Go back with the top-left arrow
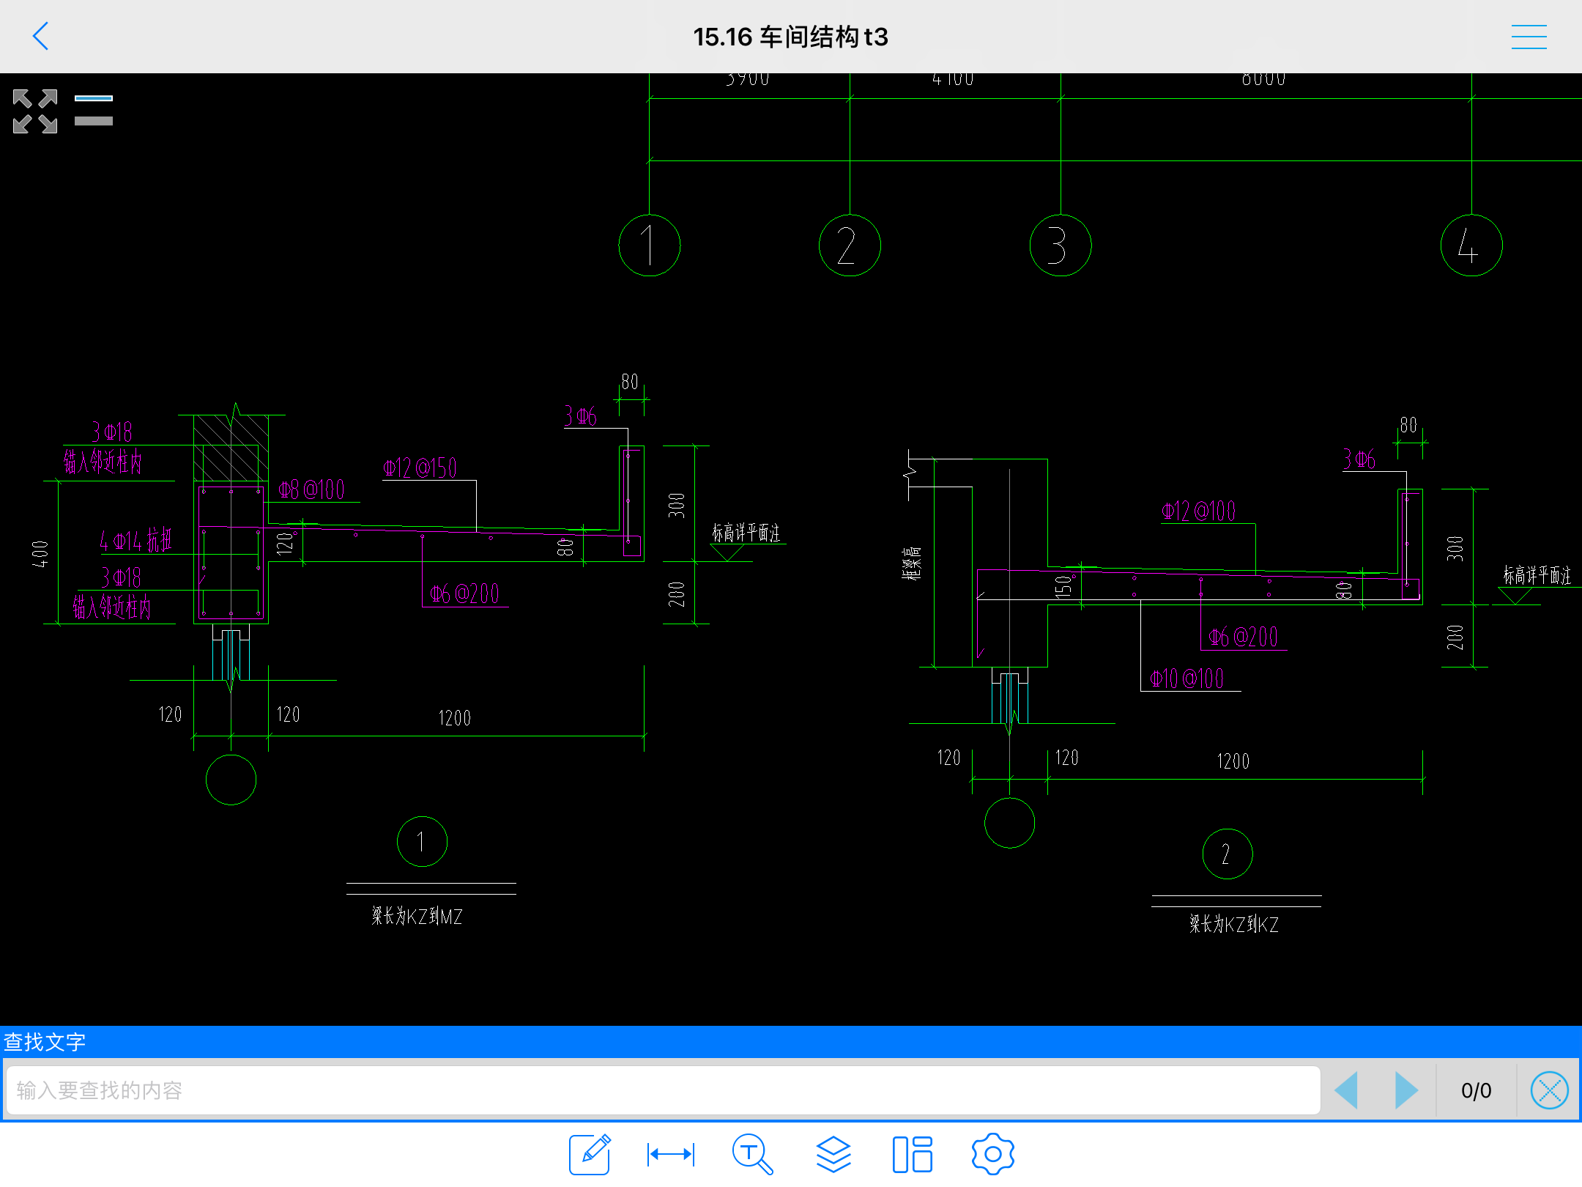Image resolution: width=1582 pixels, height=1187 pixels. (x=41, y=36)
